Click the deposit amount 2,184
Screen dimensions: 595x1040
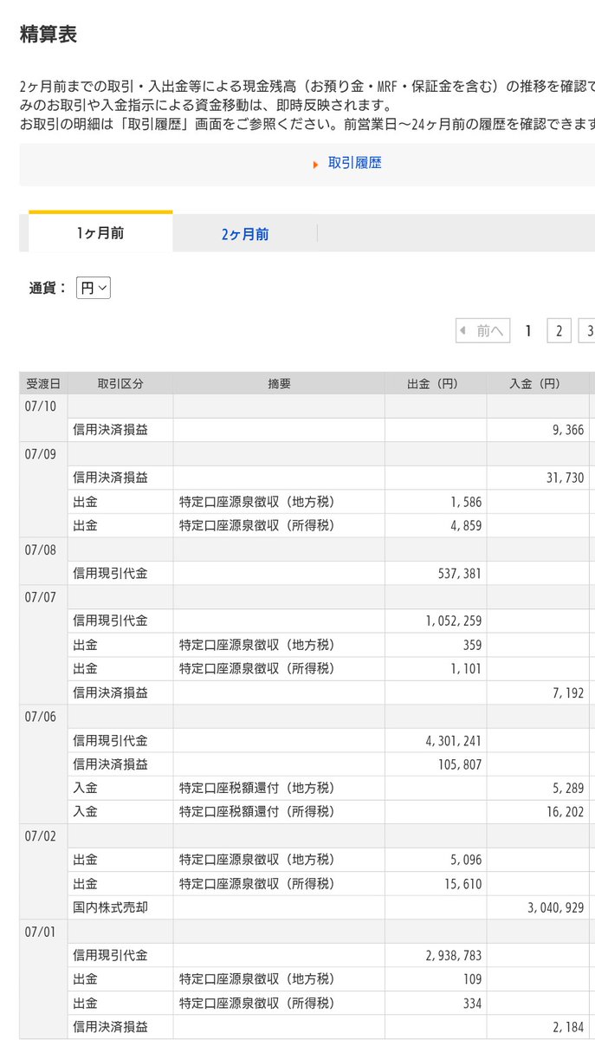(568, 1028)
